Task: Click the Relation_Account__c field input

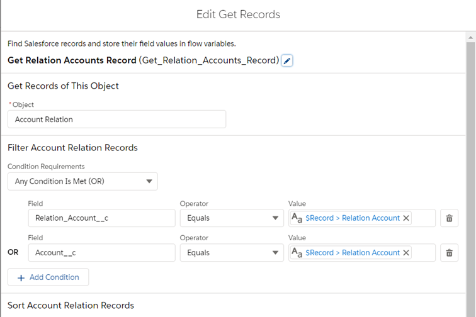Action: [x=101, y=218]
